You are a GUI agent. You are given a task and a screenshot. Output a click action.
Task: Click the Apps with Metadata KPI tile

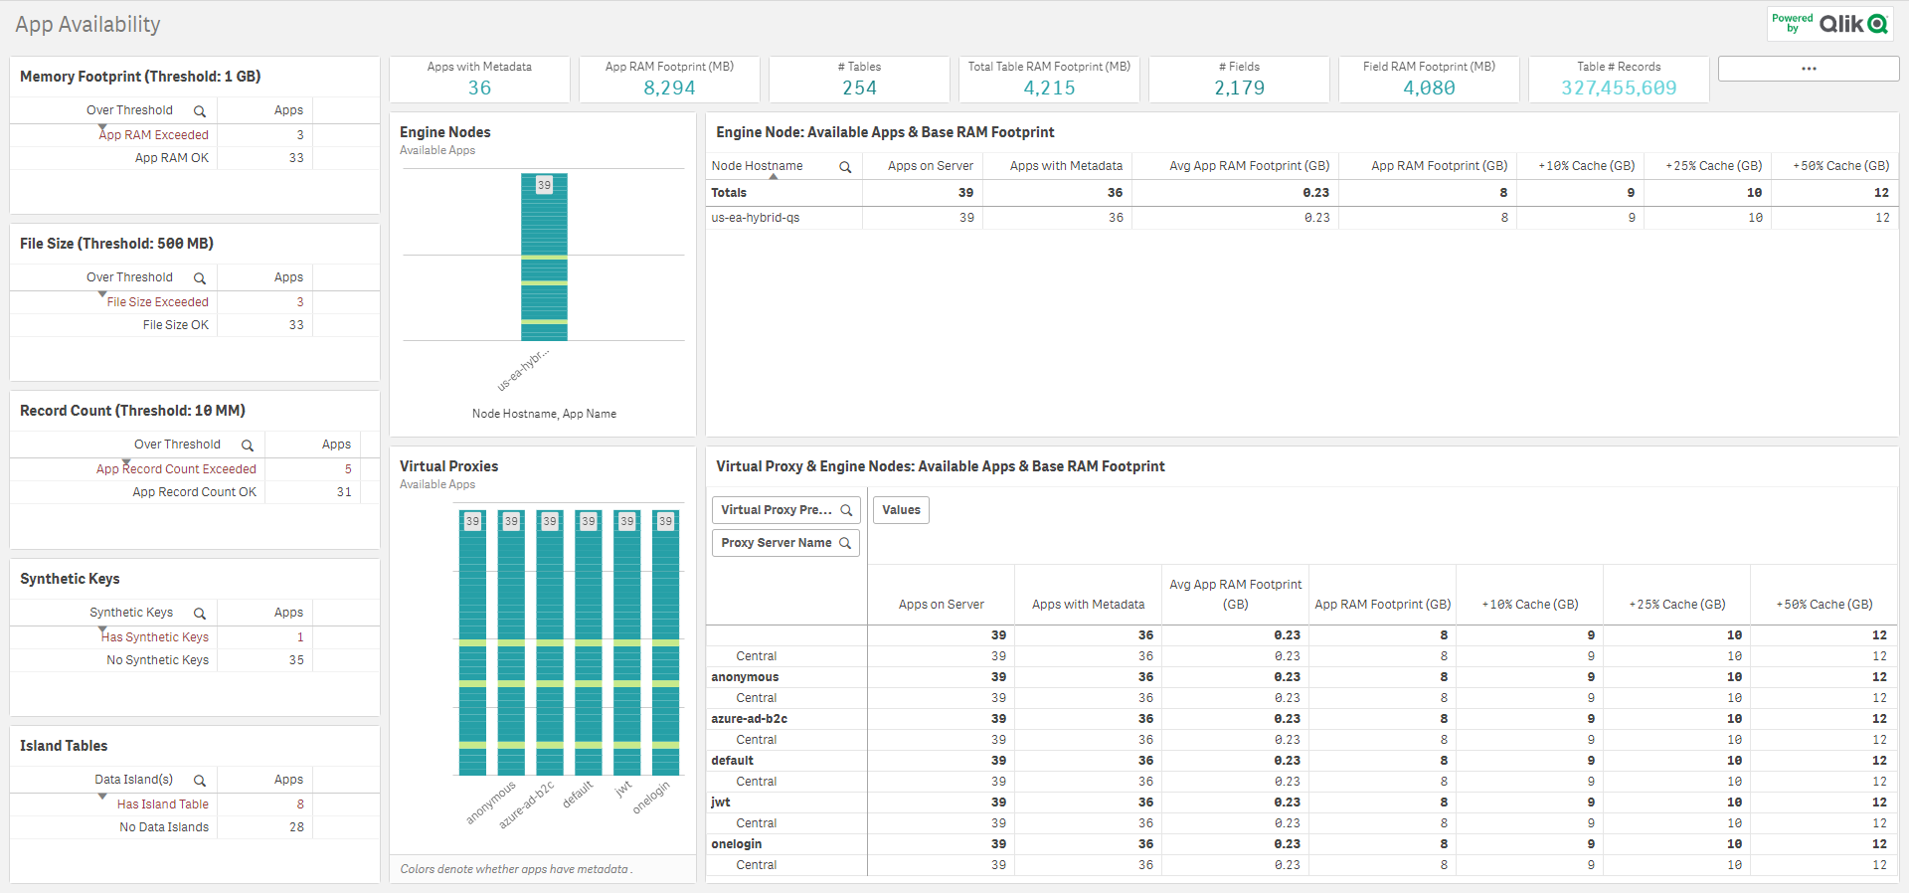pyautogui.click(x=479, y=80)
